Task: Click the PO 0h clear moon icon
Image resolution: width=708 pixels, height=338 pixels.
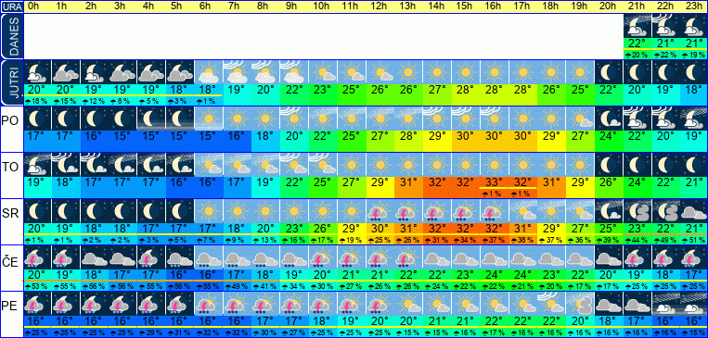Action: pos(37,119)
